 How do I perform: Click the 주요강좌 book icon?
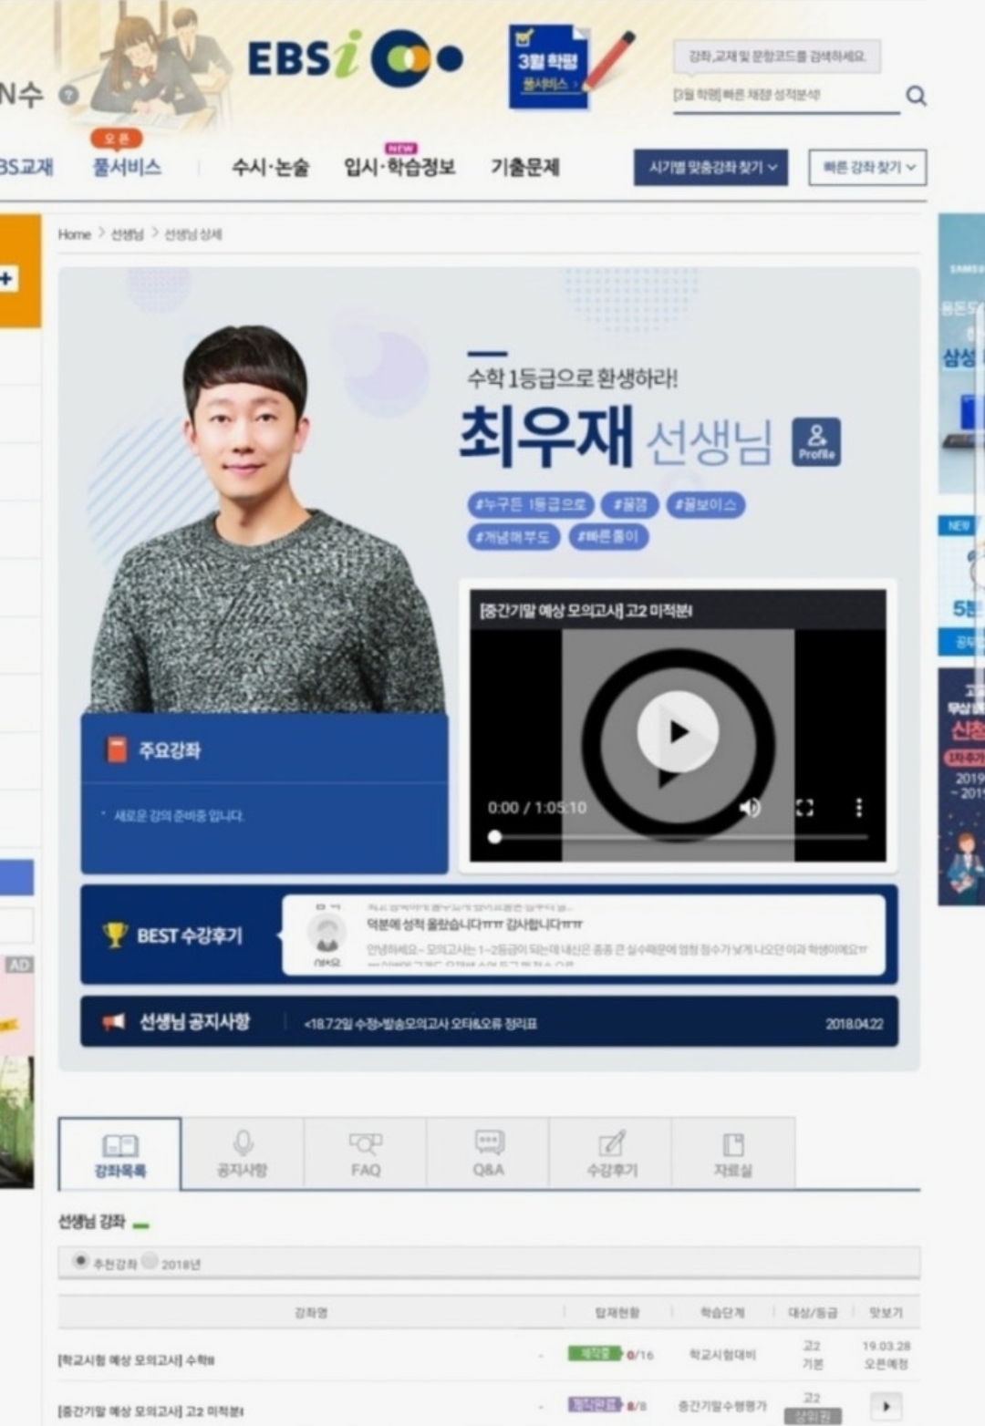click(x=117, y=749)
